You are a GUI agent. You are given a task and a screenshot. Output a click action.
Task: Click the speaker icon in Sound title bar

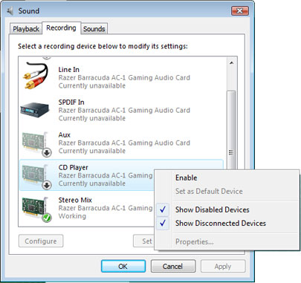point(10,11)
